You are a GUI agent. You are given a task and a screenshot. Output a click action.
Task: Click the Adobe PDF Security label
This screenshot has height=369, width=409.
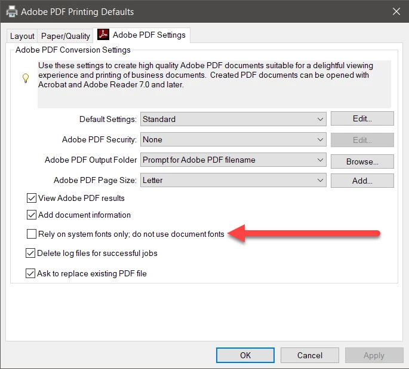(x=99, y=139)
